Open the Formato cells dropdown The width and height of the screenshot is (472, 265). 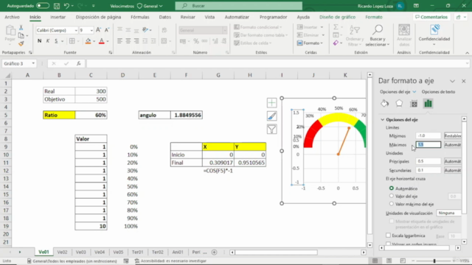pyautogui.click(x=310, y=43)
